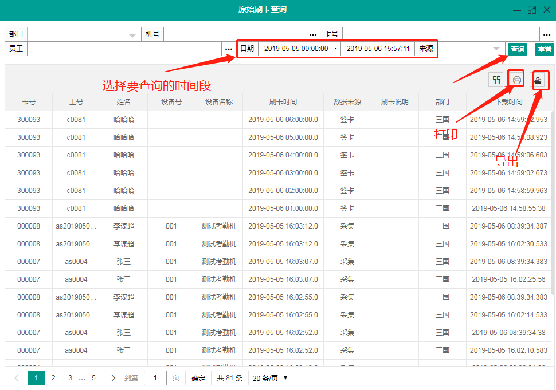This screenshot has width=556, height=390.
Task: Open the column filter grid icon
Action: click(x=496, y=80)
